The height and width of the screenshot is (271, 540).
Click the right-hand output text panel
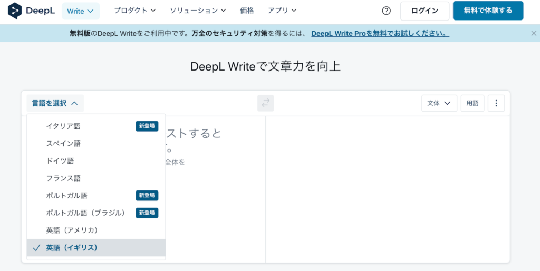pyautogui.click(x=388, y=189)
